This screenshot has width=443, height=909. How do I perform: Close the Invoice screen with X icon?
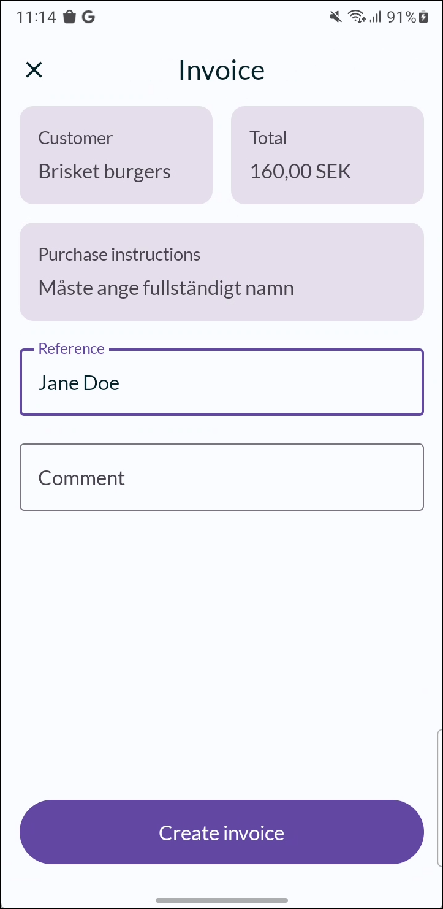click(34, 70)
